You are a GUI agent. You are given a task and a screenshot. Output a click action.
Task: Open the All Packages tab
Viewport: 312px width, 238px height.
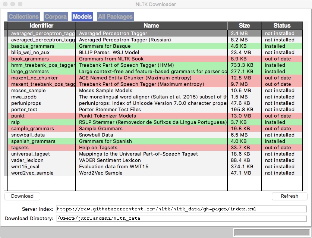pos(116,16)
